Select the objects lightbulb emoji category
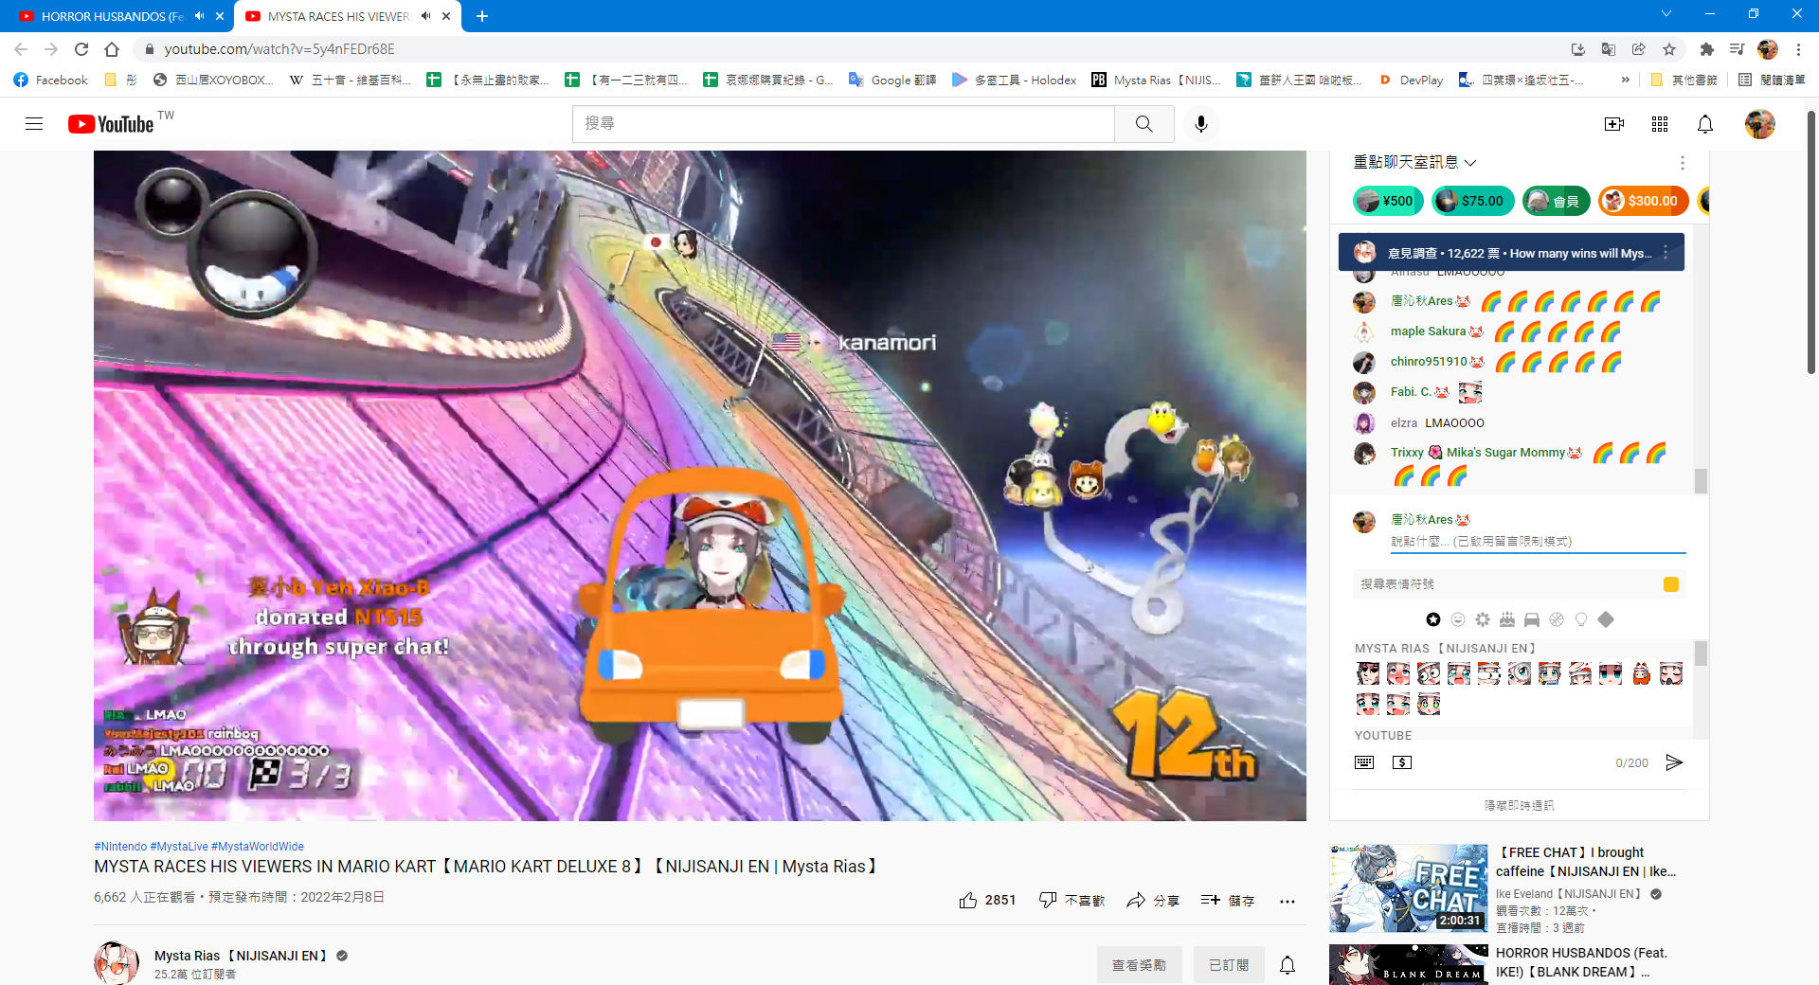This screenshot has height=985, width=1819. pyautogui.click(x=1581, y=619)
